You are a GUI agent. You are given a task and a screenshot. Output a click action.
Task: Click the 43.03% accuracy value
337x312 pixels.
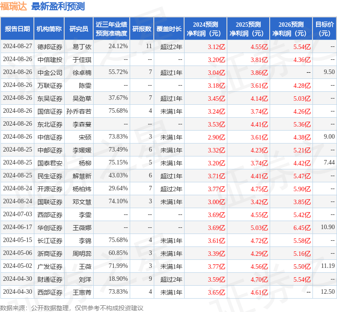tap(118, 175)
